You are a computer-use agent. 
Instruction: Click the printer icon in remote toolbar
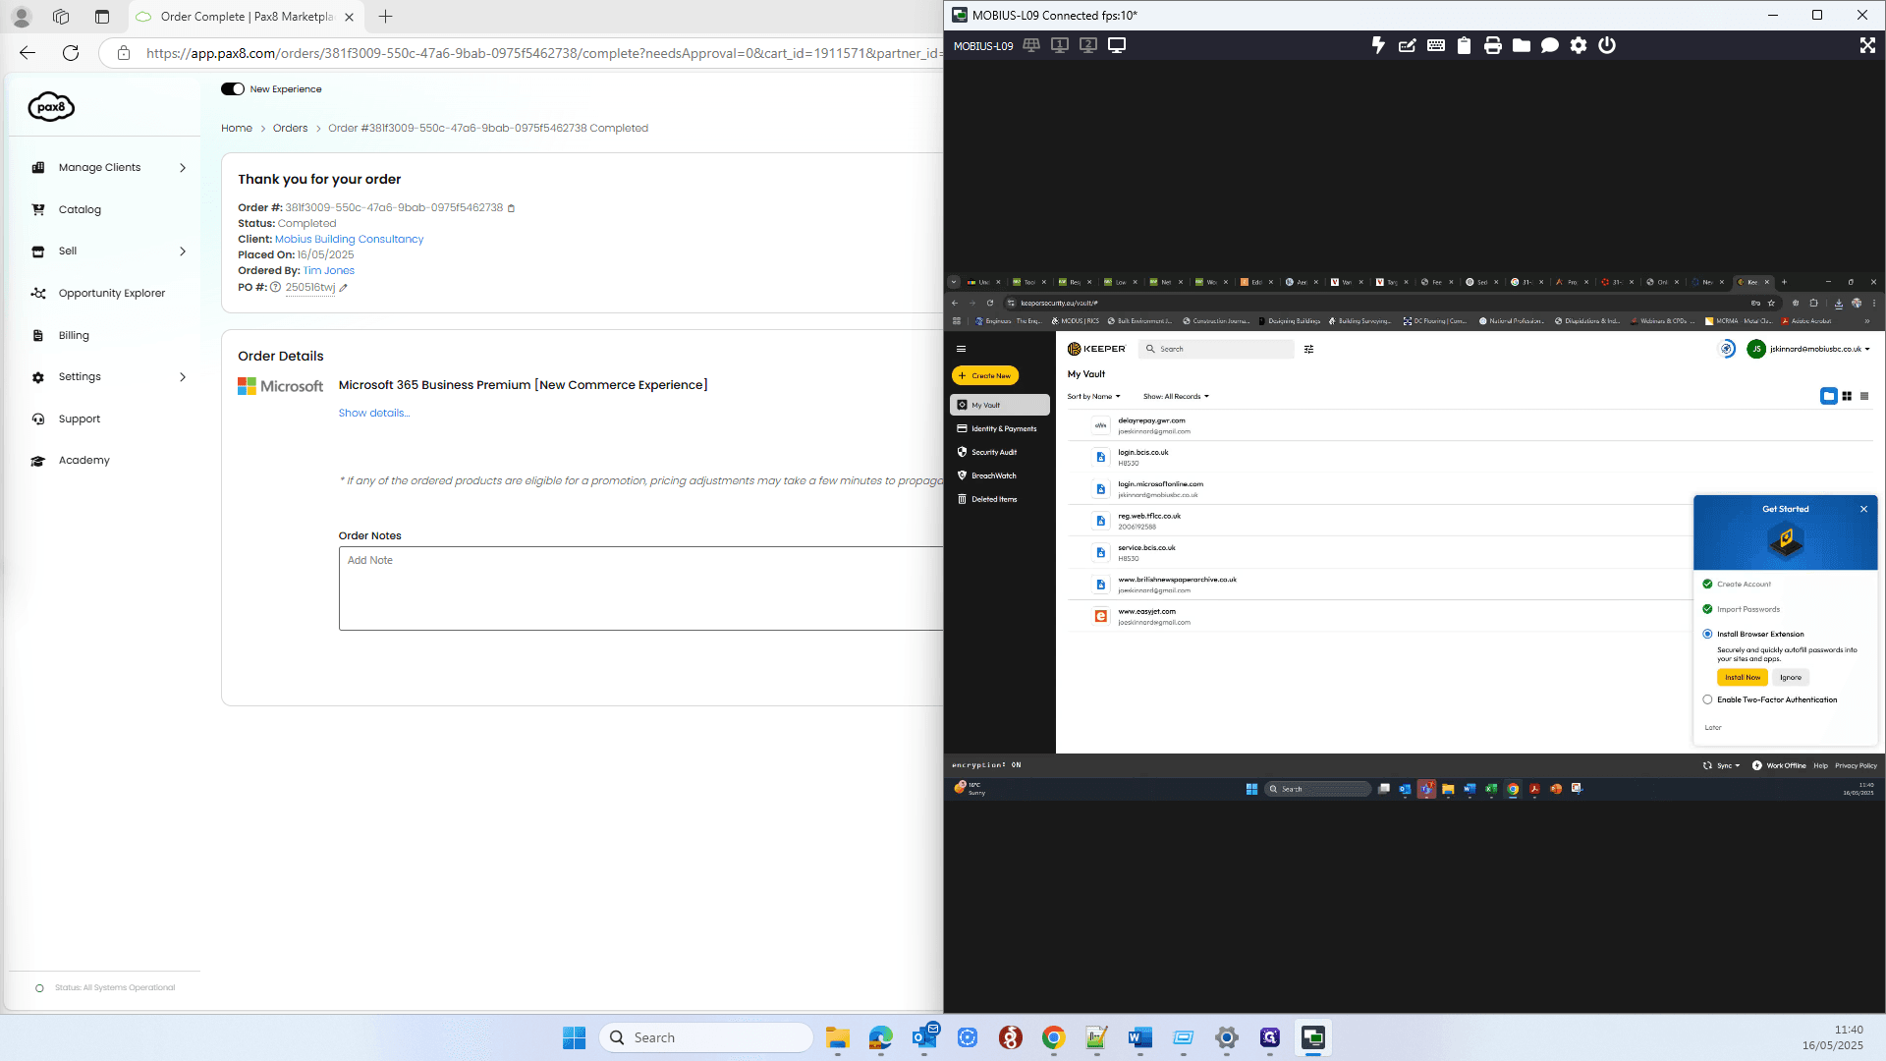coord(1492,45)
